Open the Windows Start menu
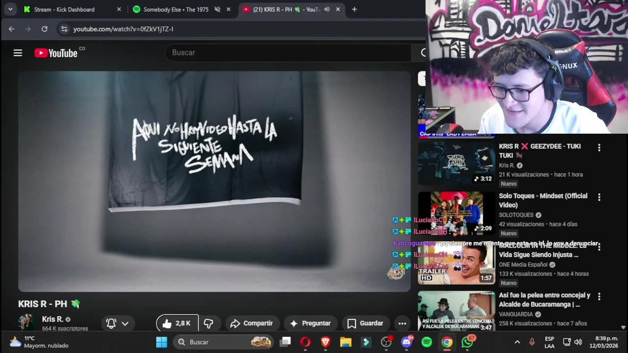 tap(161, 342)
